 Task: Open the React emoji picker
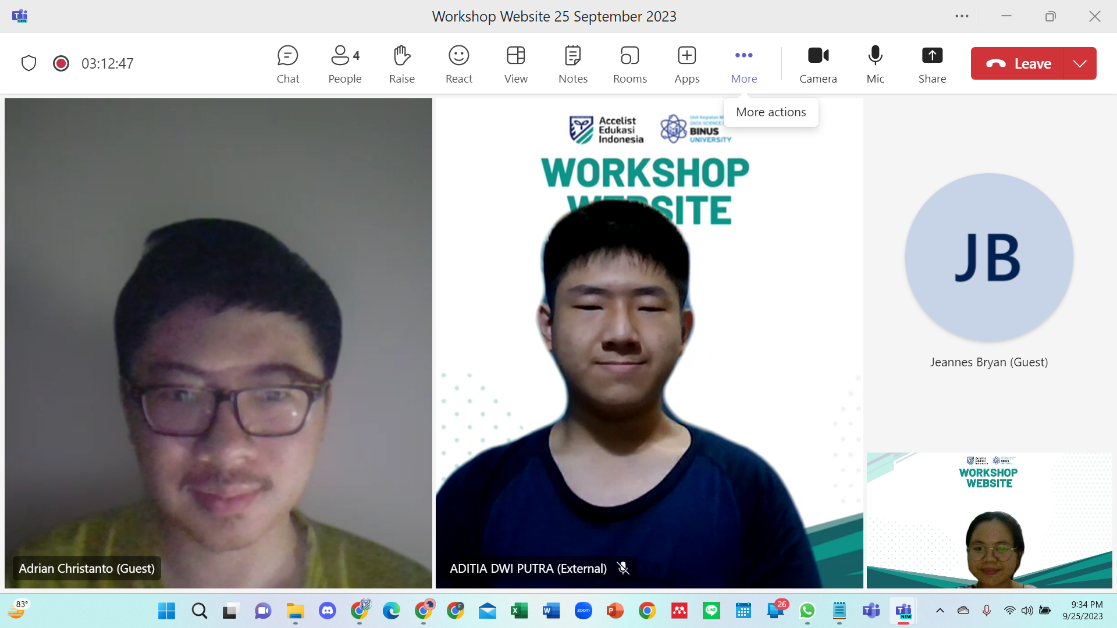pyautogui.click(x=458, y=64)
